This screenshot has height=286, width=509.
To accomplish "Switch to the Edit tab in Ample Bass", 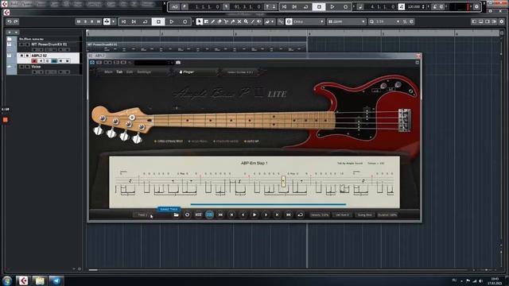I will tap(130, 72).
